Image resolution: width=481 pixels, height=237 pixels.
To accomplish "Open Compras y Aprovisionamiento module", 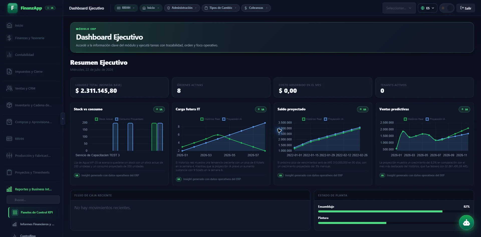I will [x=31, y=122].
